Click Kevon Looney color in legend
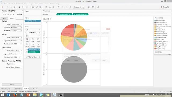The width and height of the screenshot is (172, 97). [x=155, y=20]
